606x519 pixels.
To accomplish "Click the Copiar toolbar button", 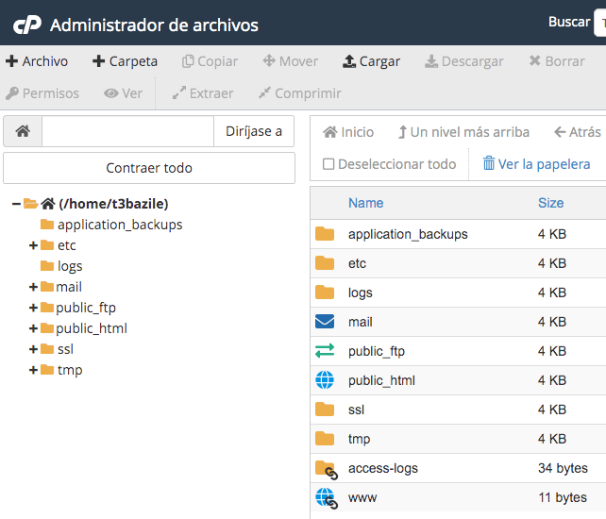I will [210, 61].
